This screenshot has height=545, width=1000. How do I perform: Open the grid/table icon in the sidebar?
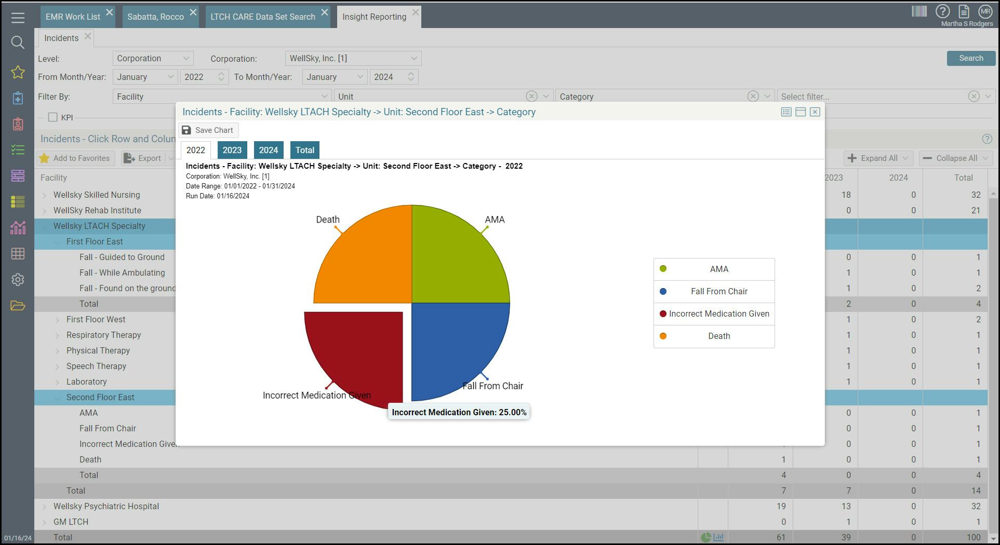point(18,253)
